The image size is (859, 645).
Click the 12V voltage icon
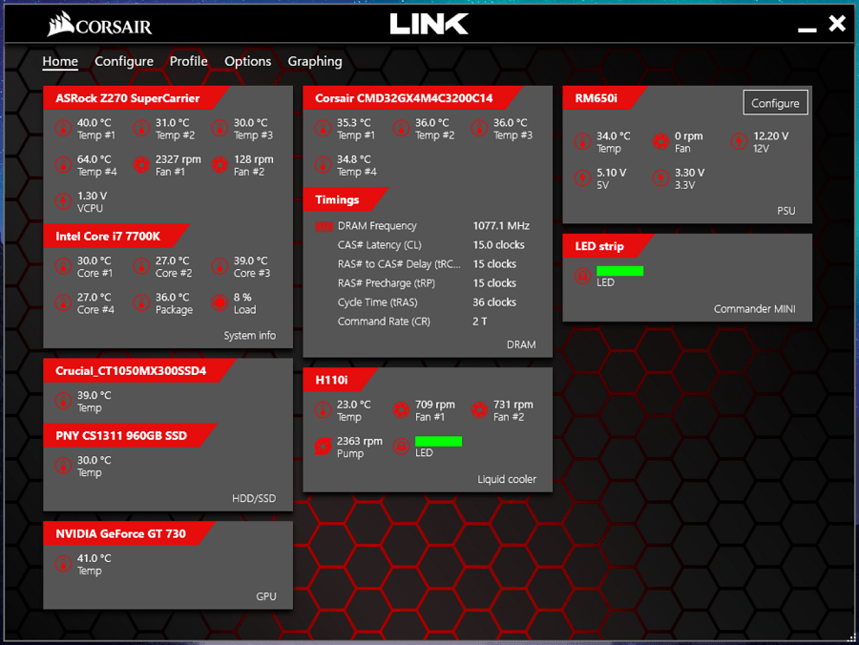click(x=740, y=142)
